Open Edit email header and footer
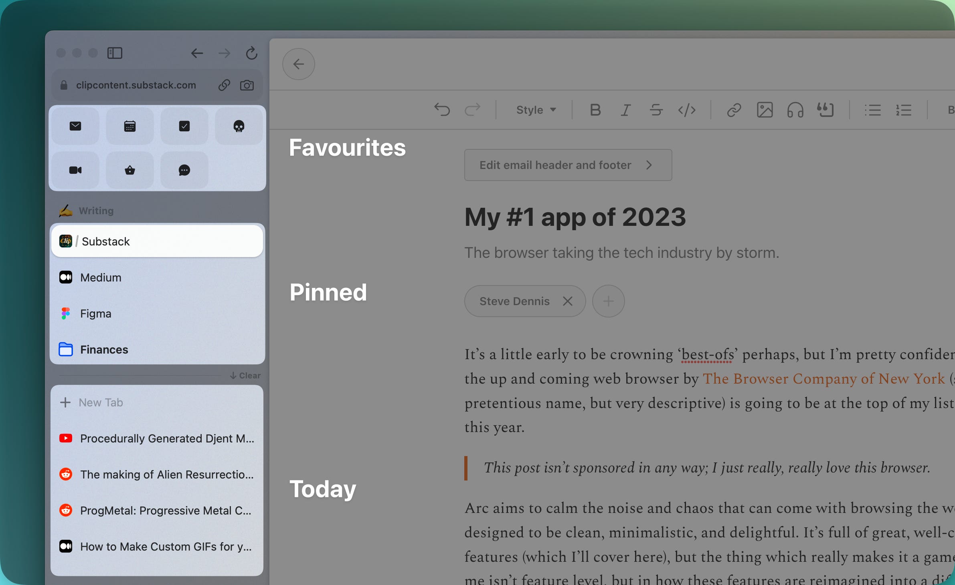 pyautogui.click(x=568, y=165)
